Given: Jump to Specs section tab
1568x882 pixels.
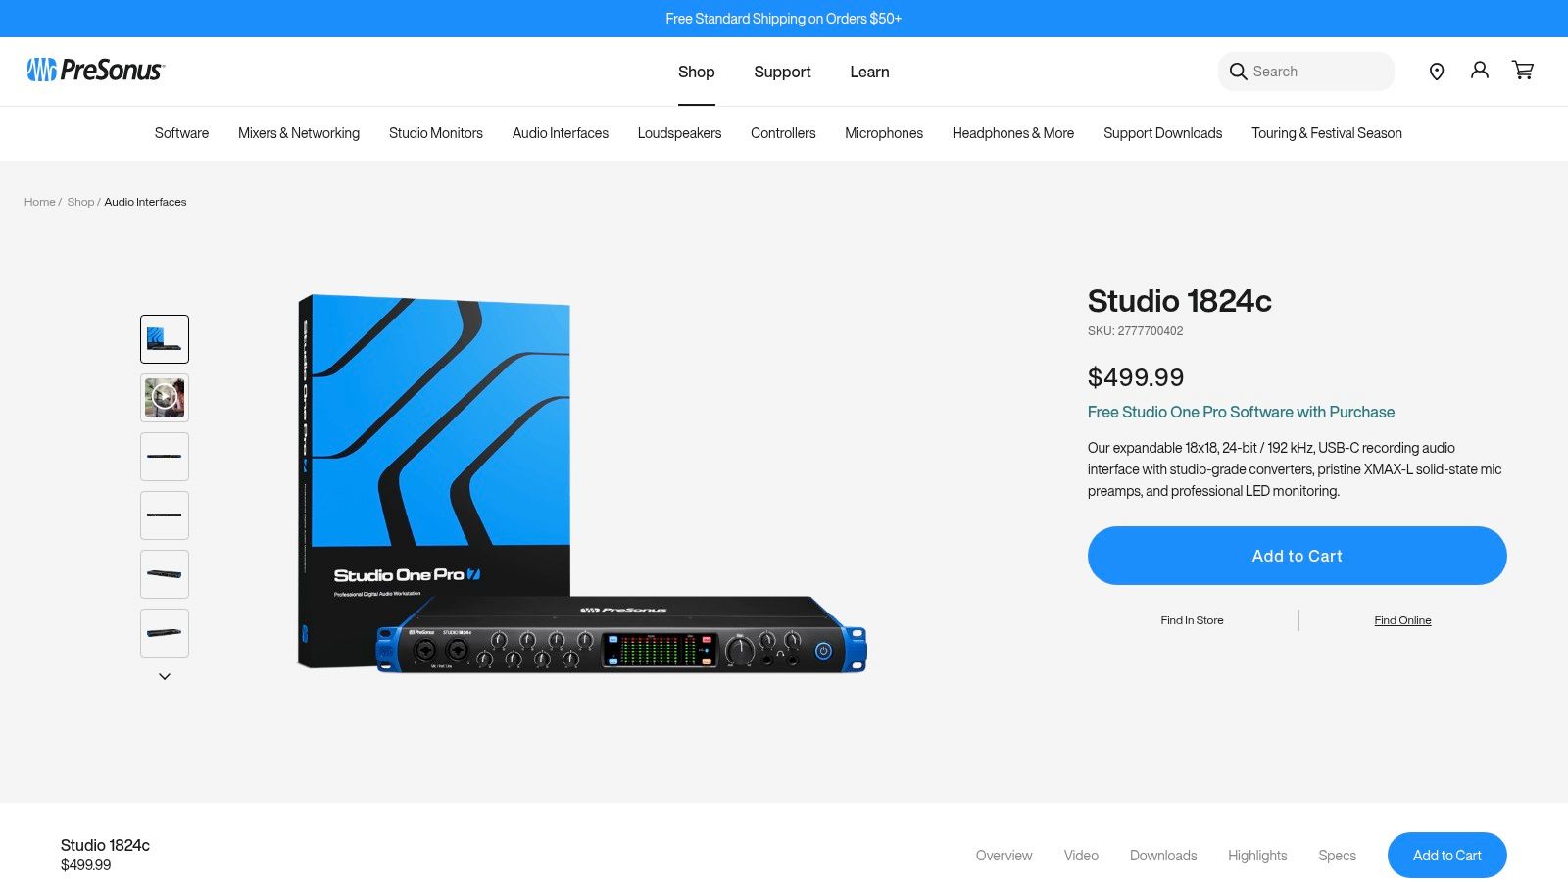Looking at the screenshot, I should [x=1337, y=856].
